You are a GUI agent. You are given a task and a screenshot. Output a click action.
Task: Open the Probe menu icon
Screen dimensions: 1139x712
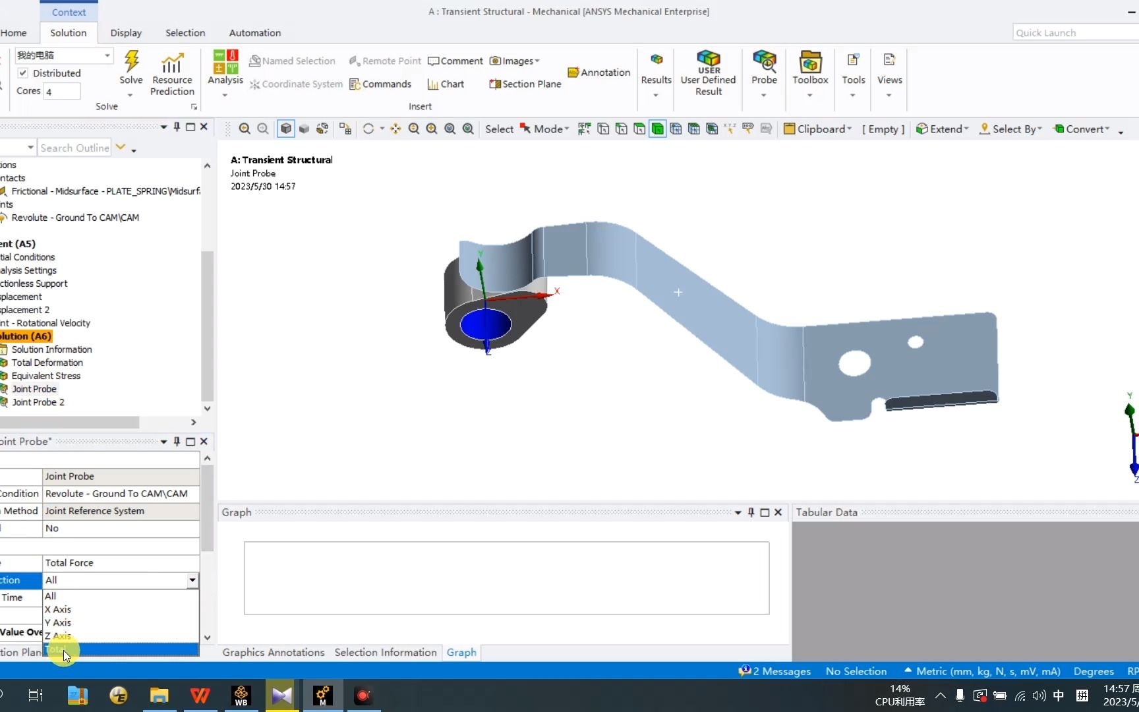[764, 61]
